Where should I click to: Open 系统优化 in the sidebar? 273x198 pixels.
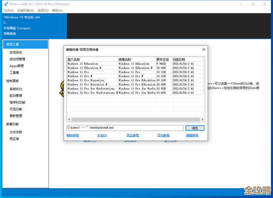coord(16,89)
